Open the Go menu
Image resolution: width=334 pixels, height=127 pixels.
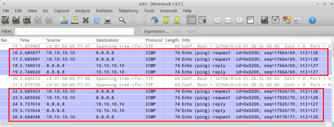45,11
